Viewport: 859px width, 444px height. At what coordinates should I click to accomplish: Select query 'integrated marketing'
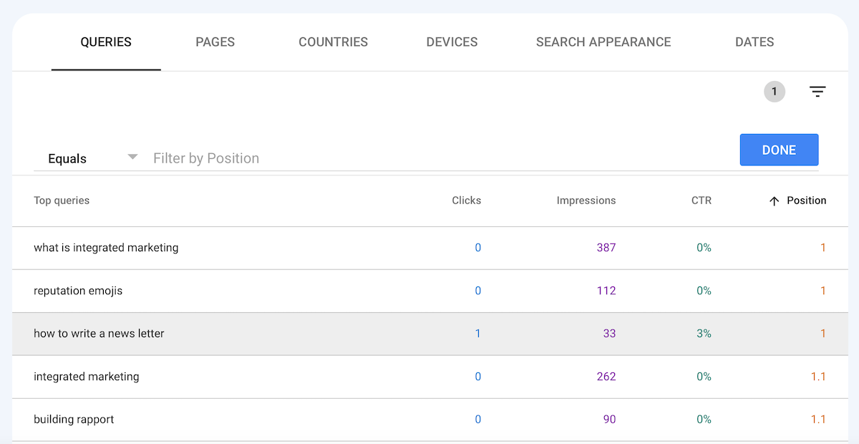[87, 377]
